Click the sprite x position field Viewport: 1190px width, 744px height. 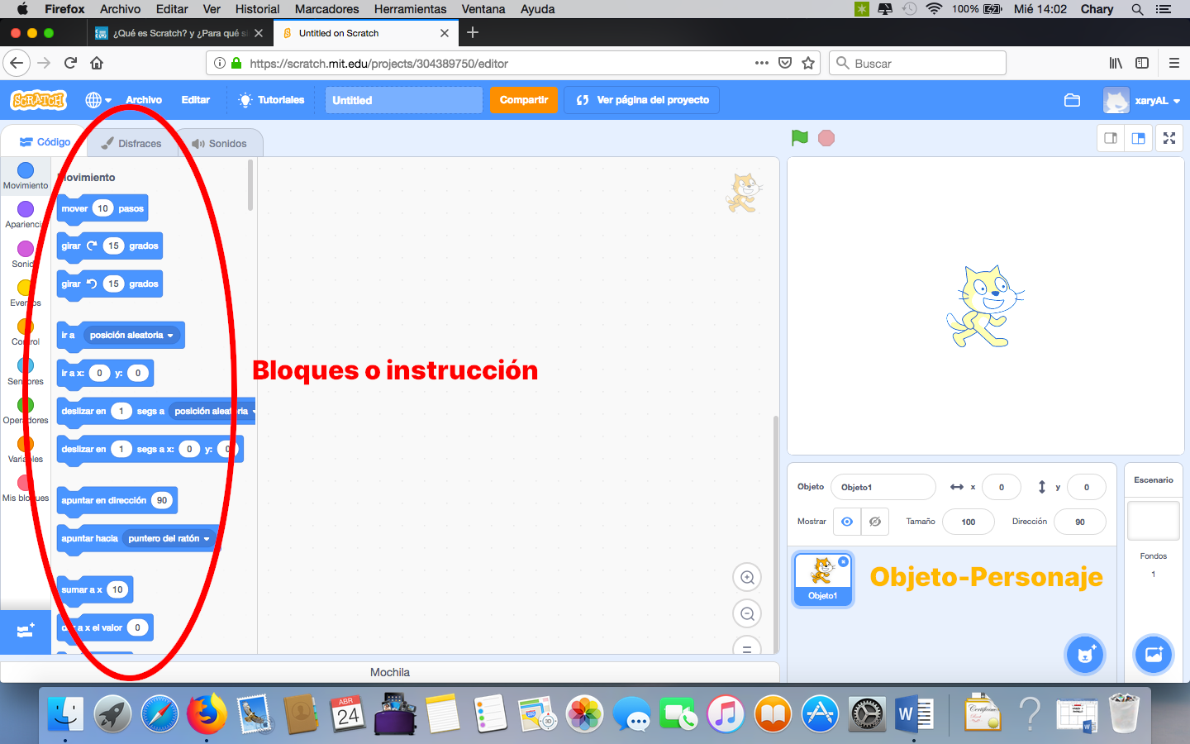click(1002, 487)
